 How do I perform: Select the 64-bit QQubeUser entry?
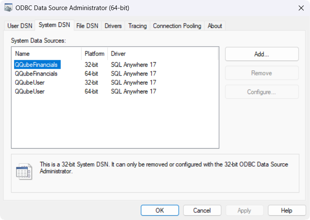30,92
